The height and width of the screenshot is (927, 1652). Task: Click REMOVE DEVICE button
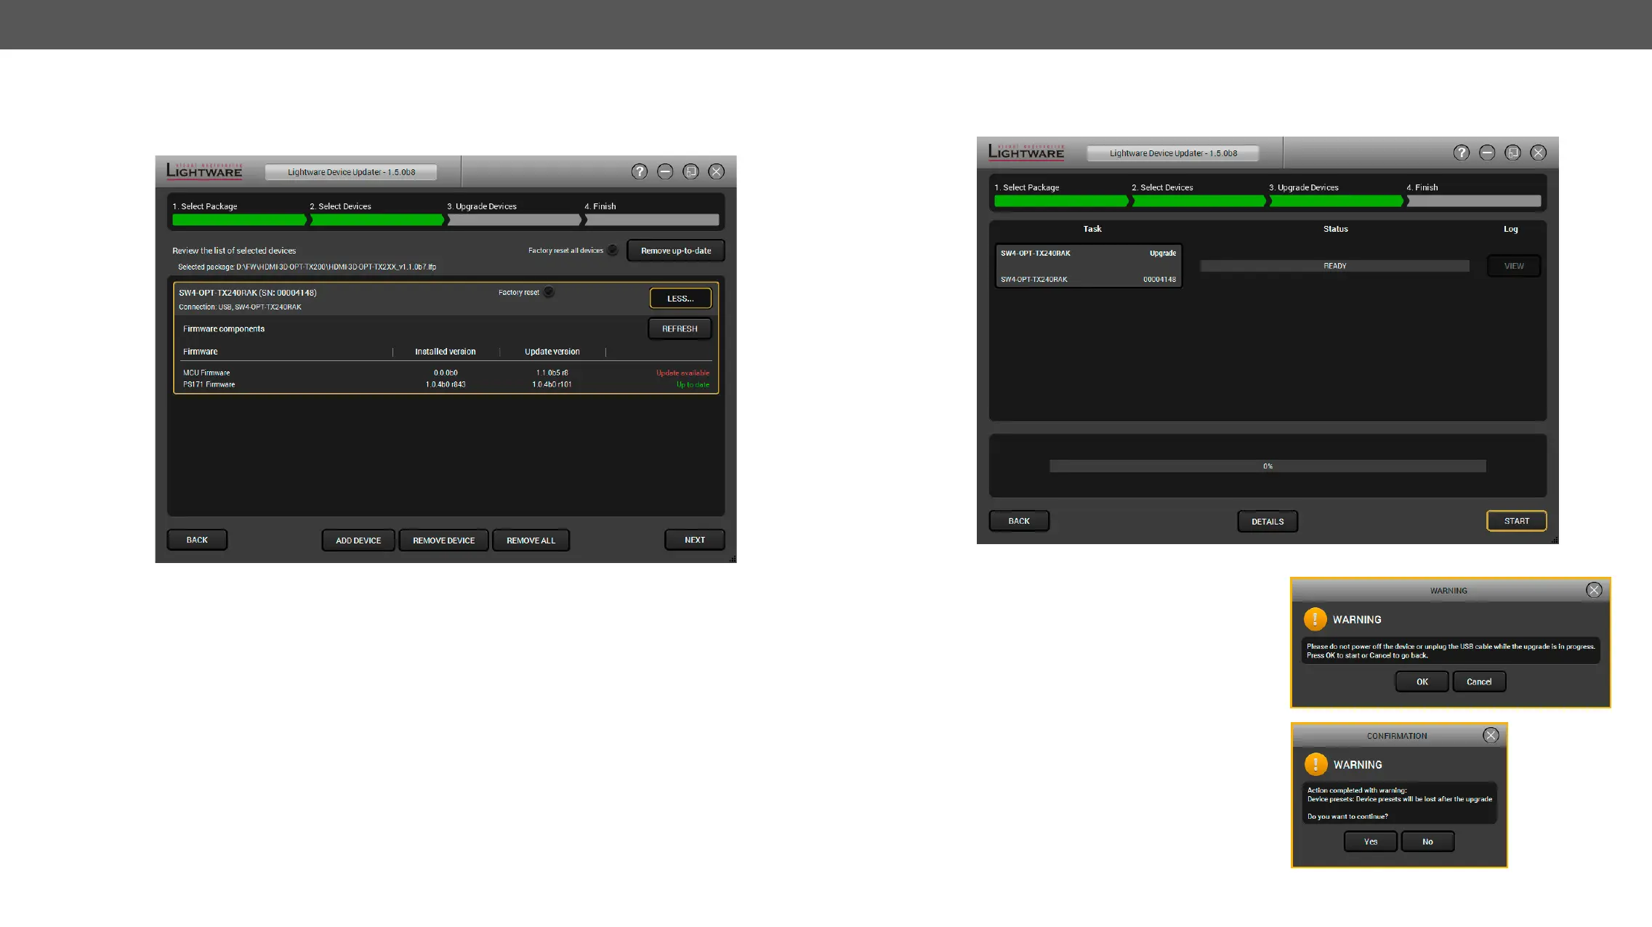click(x=443, y=541)
